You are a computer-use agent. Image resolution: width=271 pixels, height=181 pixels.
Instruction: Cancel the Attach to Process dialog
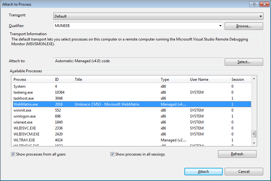[x=244, y=172]
